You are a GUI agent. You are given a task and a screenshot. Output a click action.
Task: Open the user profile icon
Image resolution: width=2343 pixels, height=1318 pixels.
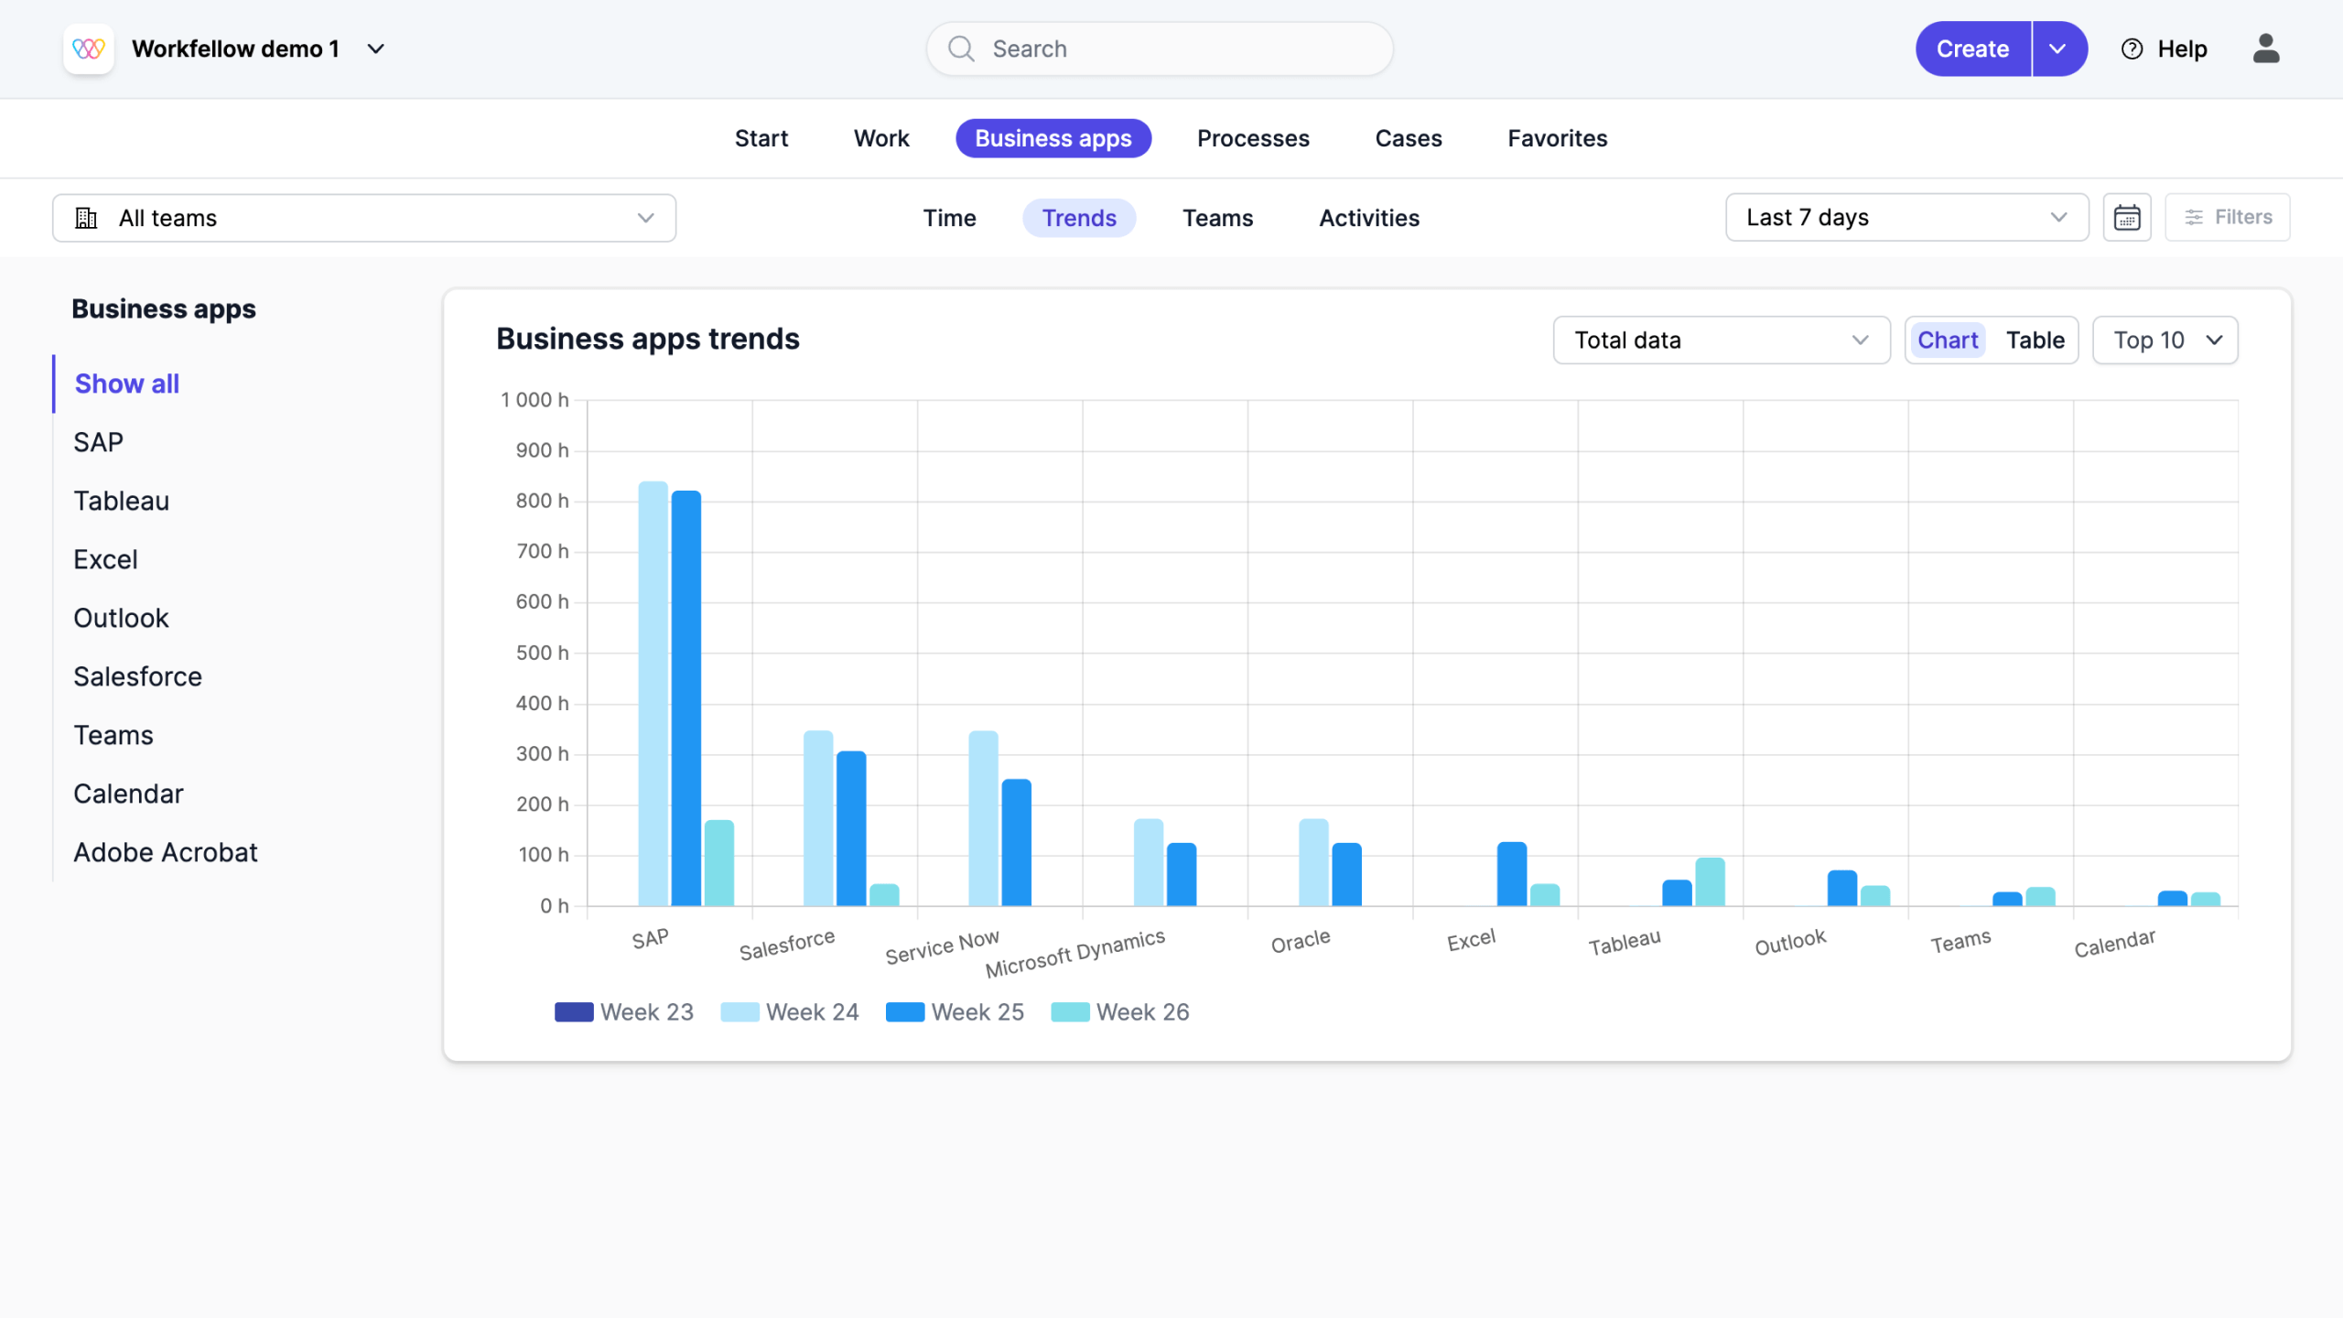click(x=2265, y=49)
